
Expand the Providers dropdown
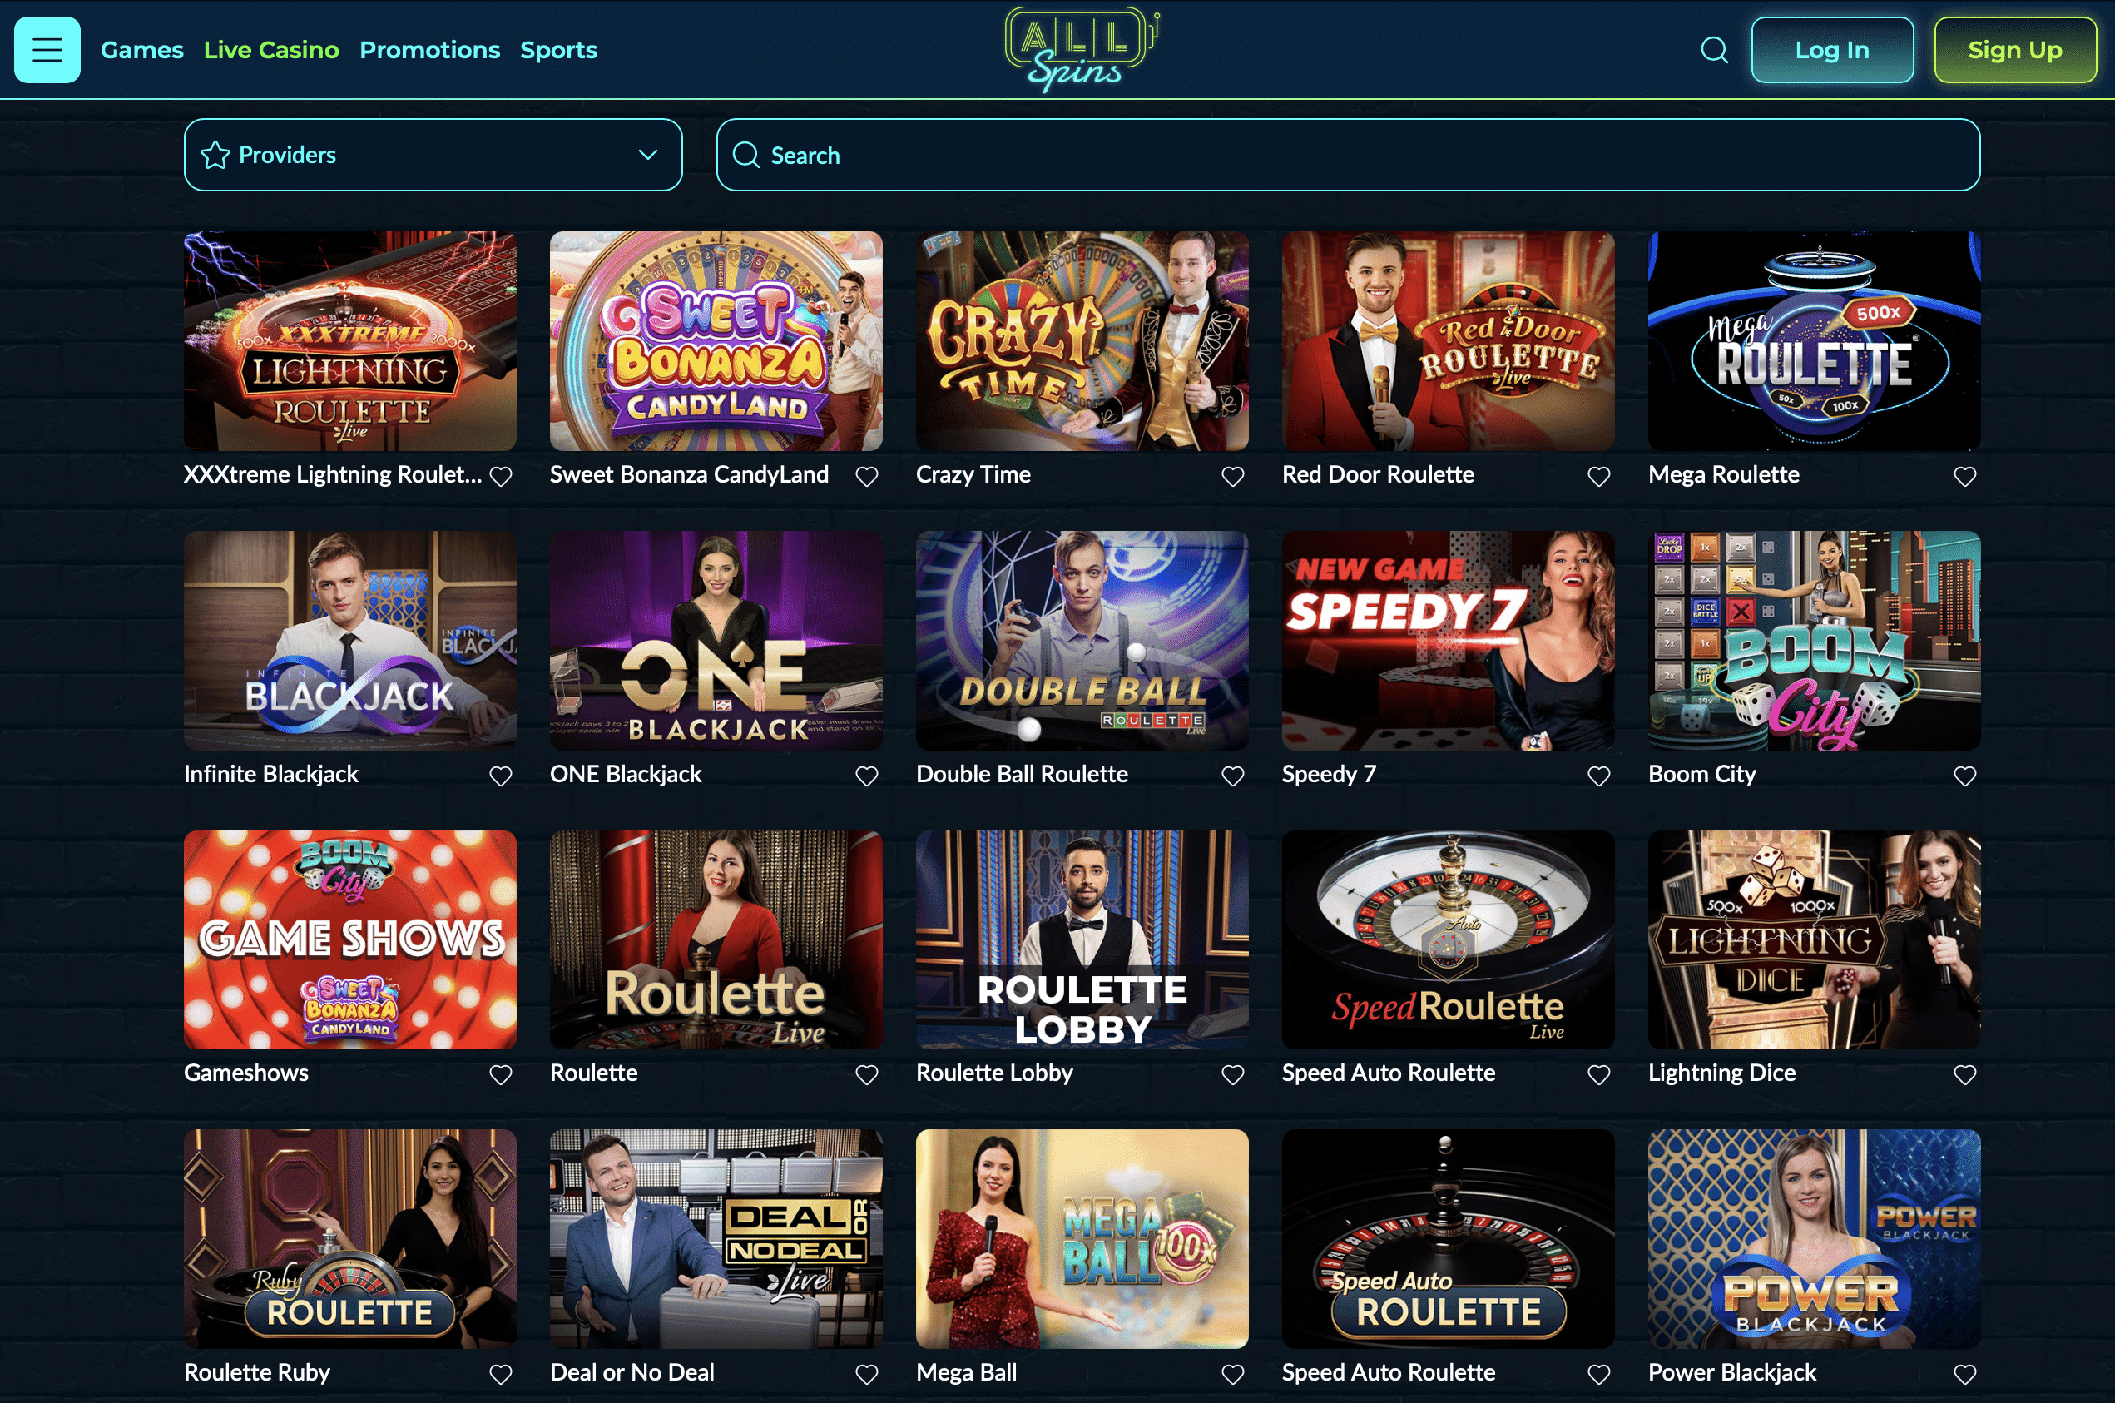tap(433, 156)
